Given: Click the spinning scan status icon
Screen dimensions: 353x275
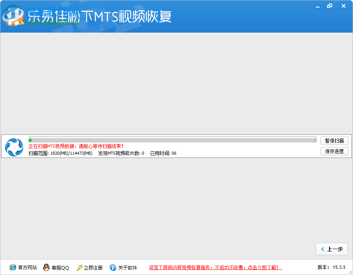Looking at the screenshot, I should [x=14, y=147].
